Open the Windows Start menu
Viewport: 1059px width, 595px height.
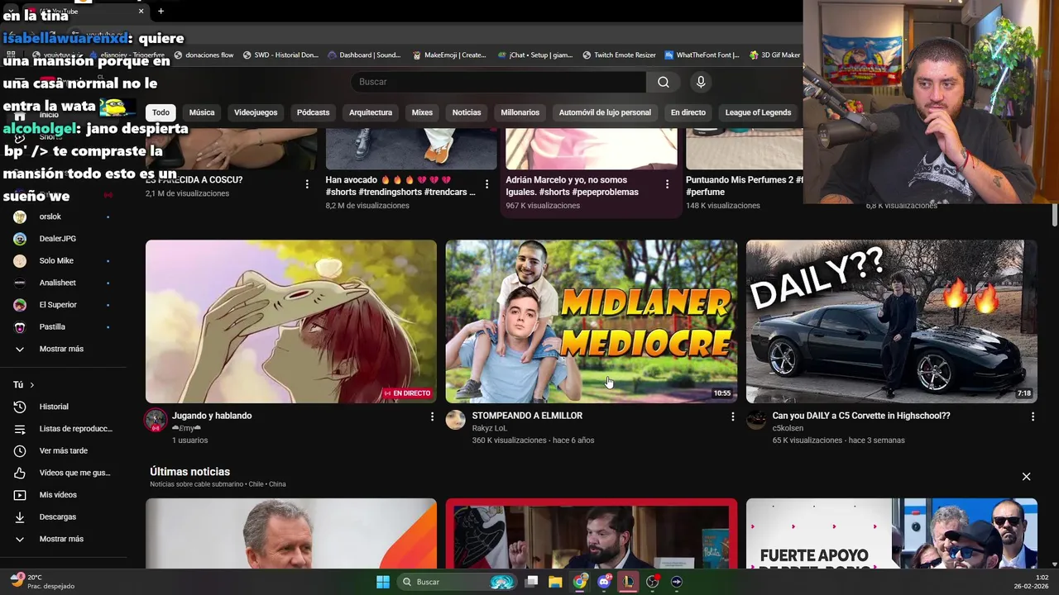tap(383, 582)
